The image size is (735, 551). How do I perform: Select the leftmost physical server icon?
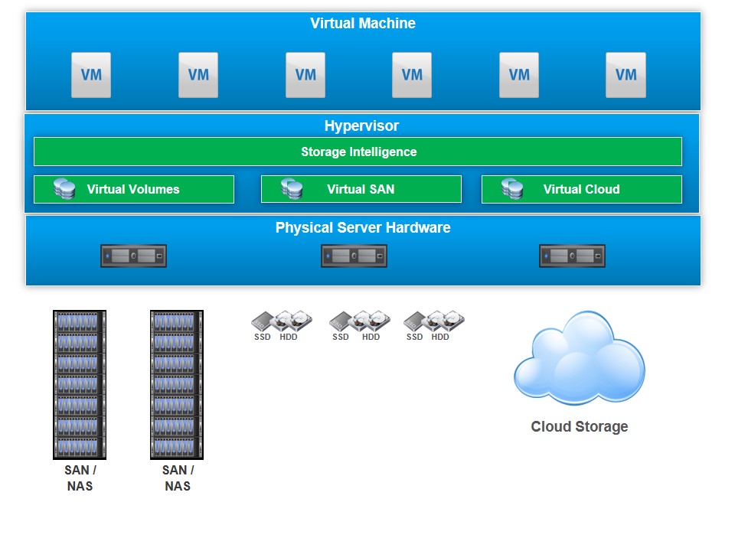click(x=133, y=256)
